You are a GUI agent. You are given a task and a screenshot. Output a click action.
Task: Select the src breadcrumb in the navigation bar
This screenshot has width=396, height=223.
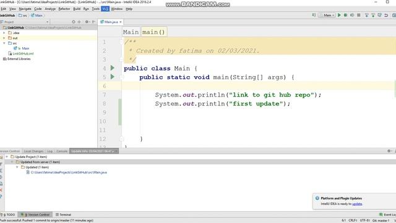[23, 15]
